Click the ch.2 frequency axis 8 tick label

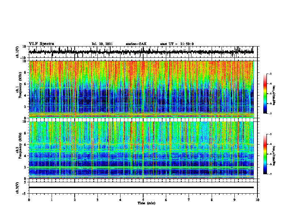tap(25, 133)
